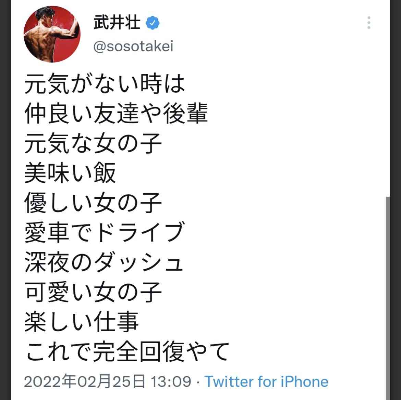This screenshot has height=400, width=401.
Task: Click the Twitter for iPhone source link
Action: pyautogui.click(x=266, y=382)
